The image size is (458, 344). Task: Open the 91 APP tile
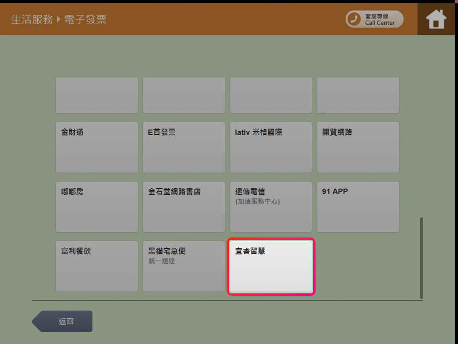[358, 207]
